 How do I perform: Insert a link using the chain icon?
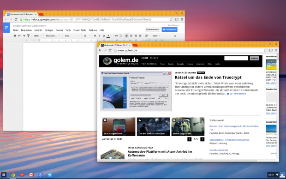pos(116,36)
